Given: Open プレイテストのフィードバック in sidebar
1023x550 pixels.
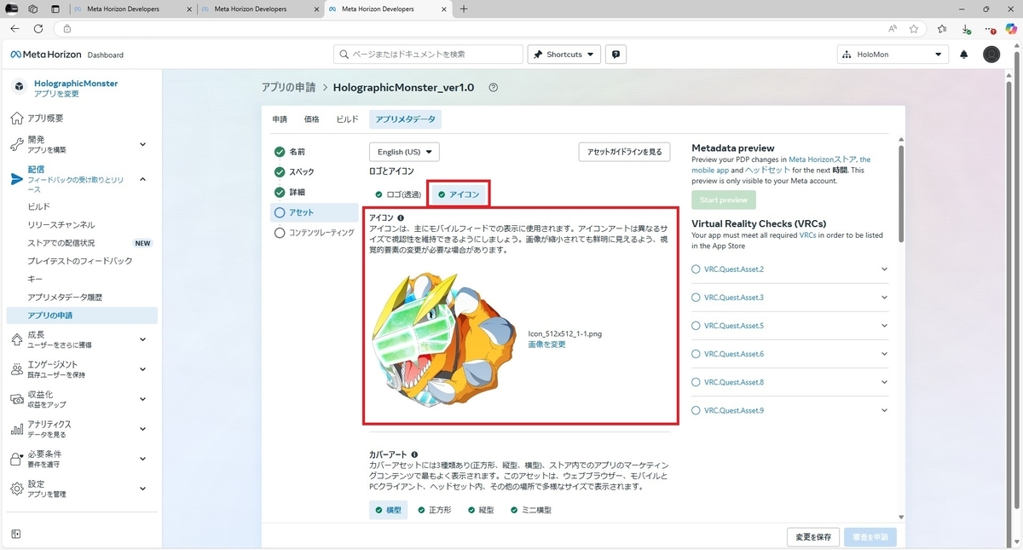Looking at the screenshot, I should pyautogui.click(x=80, y=261).
